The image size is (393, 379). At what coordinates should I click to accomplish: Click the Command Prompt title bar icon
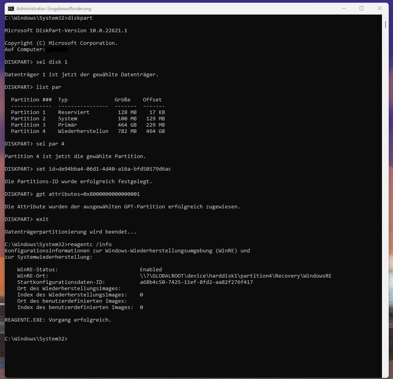click(x=11, y=9)
